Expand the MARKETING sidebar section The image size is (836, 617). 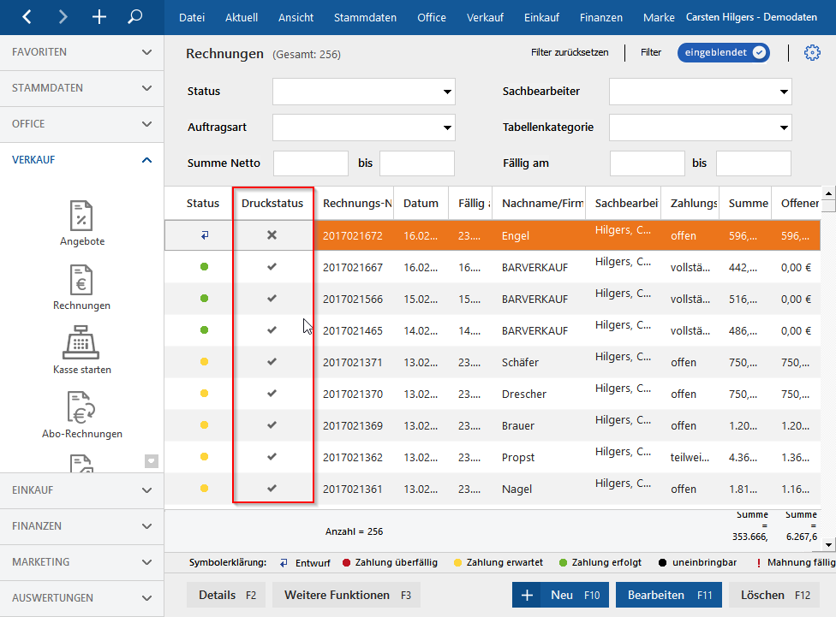coord(81,562)
